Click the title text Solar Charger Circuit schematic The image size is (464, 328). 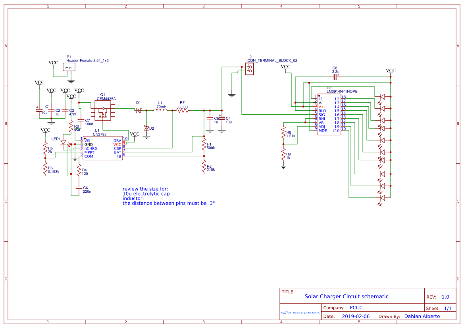pyautogui.click(x=347, y=296)
